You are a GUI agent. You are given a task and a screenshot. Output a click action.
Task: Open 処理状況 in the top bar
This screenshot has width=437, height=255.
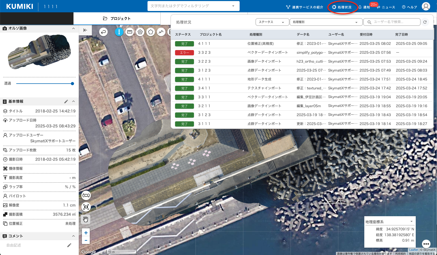tap(342, 7)
